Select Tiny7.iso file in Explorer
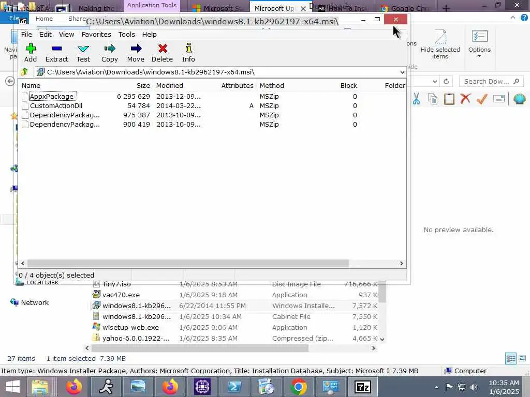This screenshot has width=530, height=397. (x=116, y=284)
